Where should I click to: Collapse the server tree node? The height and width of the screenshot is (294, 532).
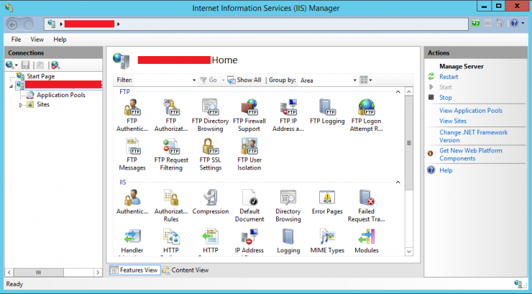pyautogui.click(x=11, y=86)
